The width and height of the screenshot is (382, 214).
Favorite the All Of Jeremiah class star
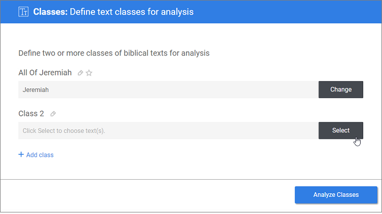[x=89, y=73]
